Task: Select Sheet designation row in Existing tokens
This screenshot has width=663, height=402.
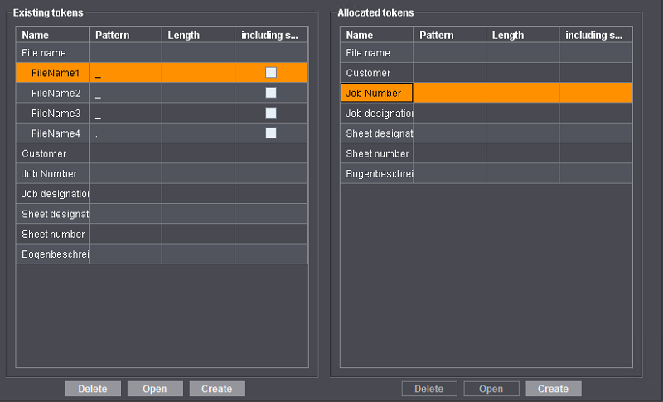Action: pyautogui.click(x=162, y=214)
